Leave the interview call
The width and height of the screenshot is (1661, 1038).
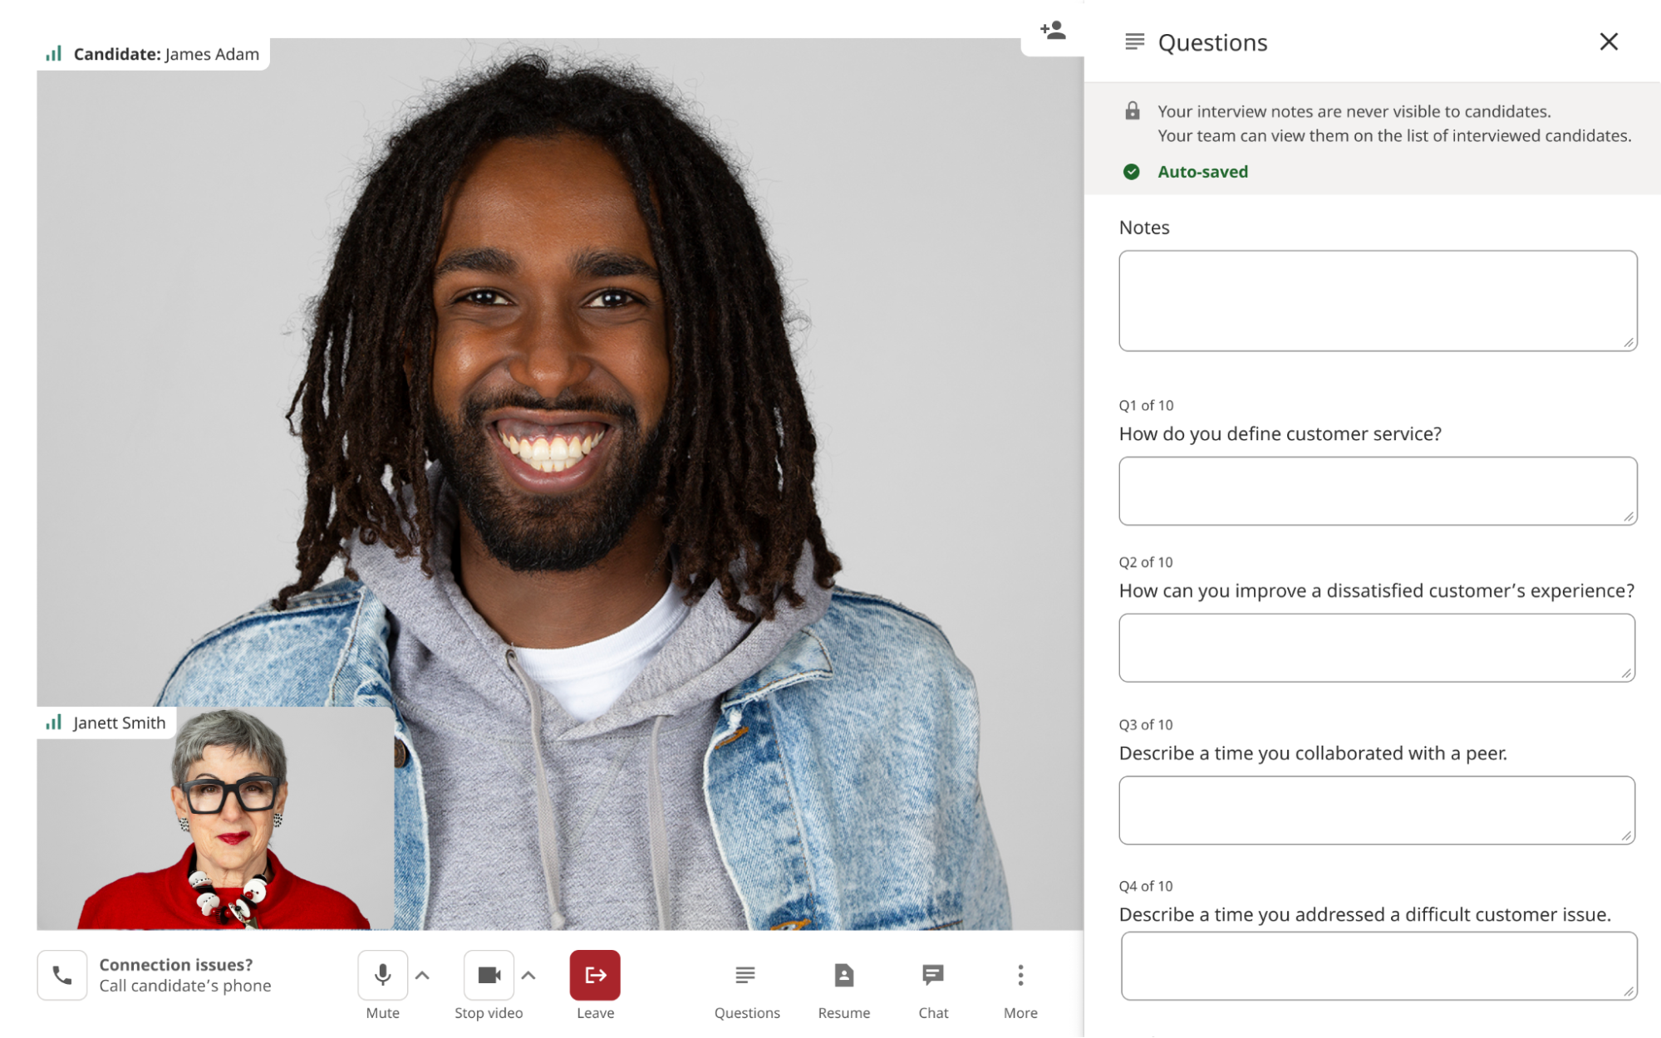click(x=595, y=975)
